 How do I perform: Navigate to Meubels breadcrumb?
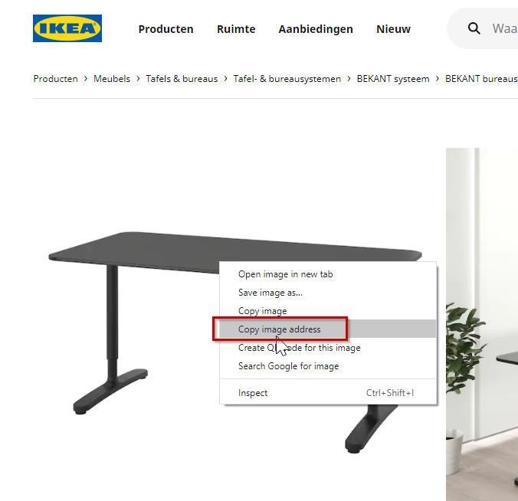[x=112, y=79]
